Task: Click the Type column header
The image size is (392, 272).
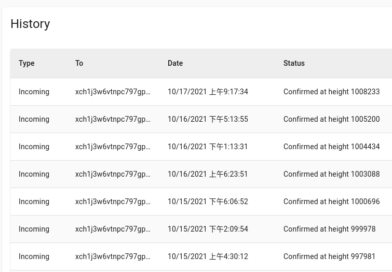Action: (x=26, y=63)
